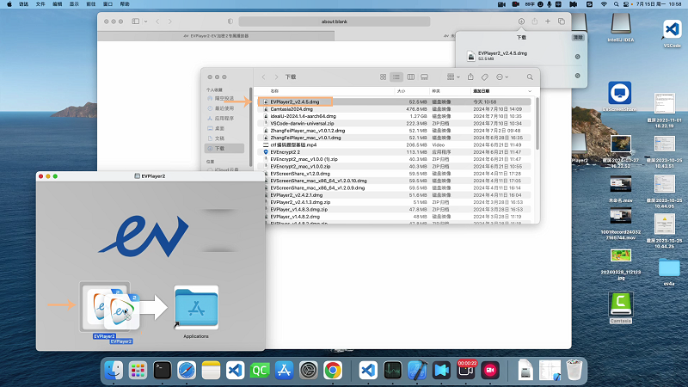Open Terminal from the Dock
This screenshot has height=387, width=688.
(x=162, y=371)
